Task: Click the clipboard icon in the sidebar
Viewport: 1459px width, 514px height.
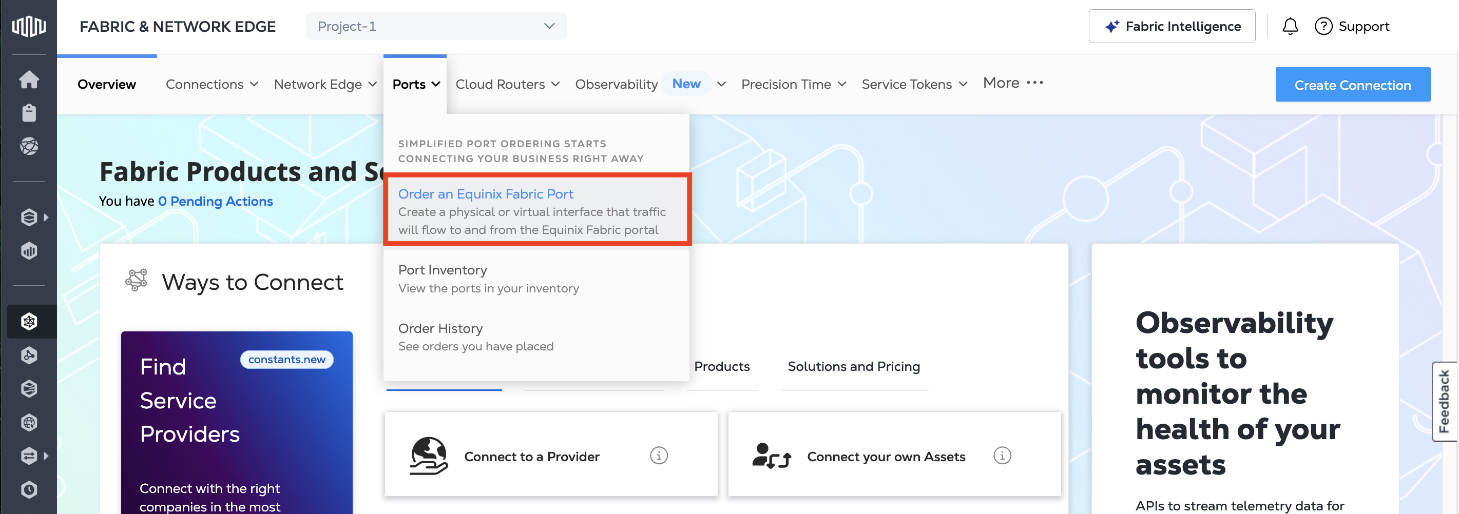Action: (x=29, y=113)
